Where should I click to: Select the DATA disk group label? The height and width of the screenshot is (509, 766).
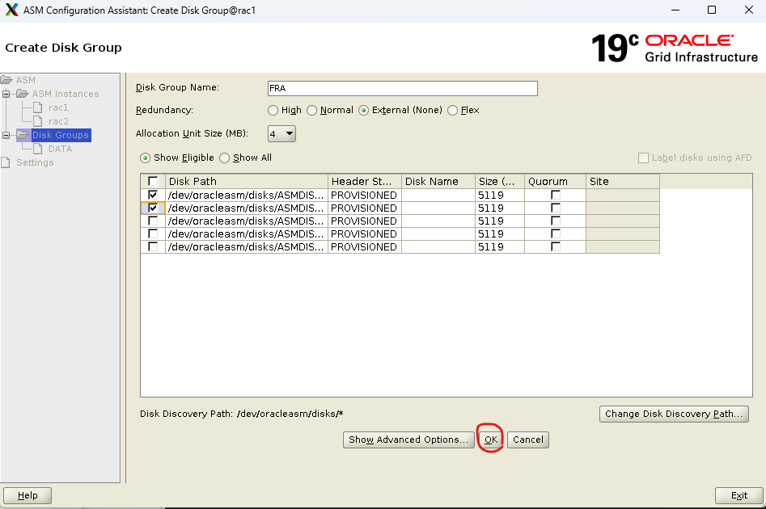click(x=60, y=149)
